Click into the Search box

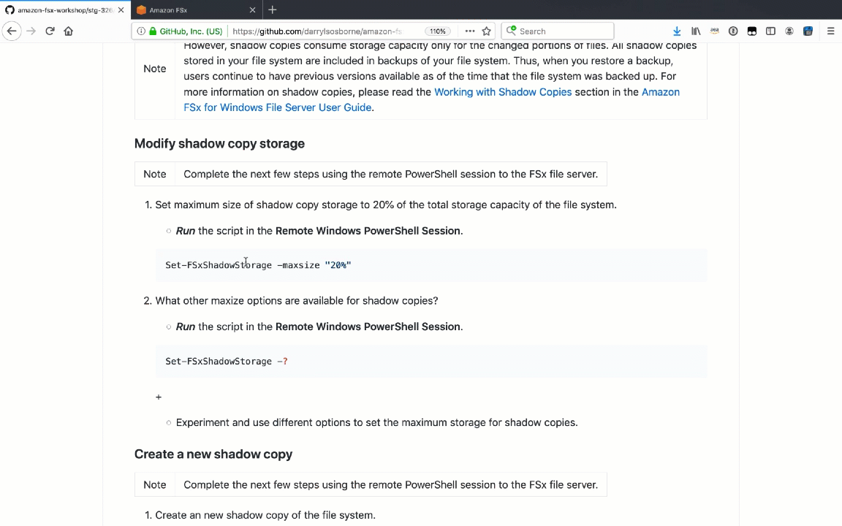558,31
